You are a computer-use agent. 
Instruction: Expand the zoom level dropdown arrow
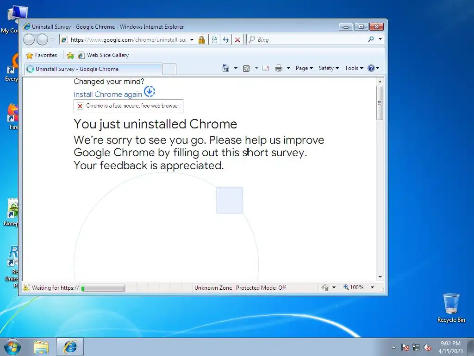(372, 287)
